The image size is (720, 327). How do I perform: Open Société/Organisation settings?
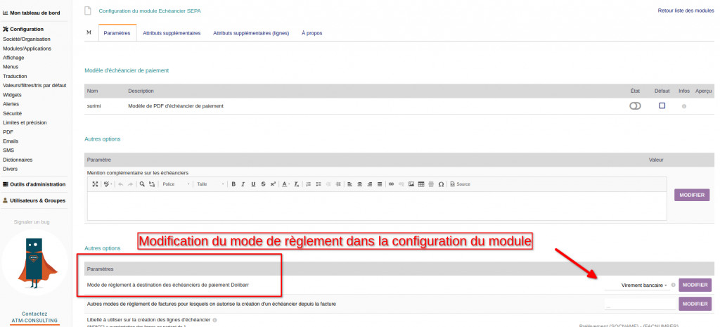coord(27,39)
